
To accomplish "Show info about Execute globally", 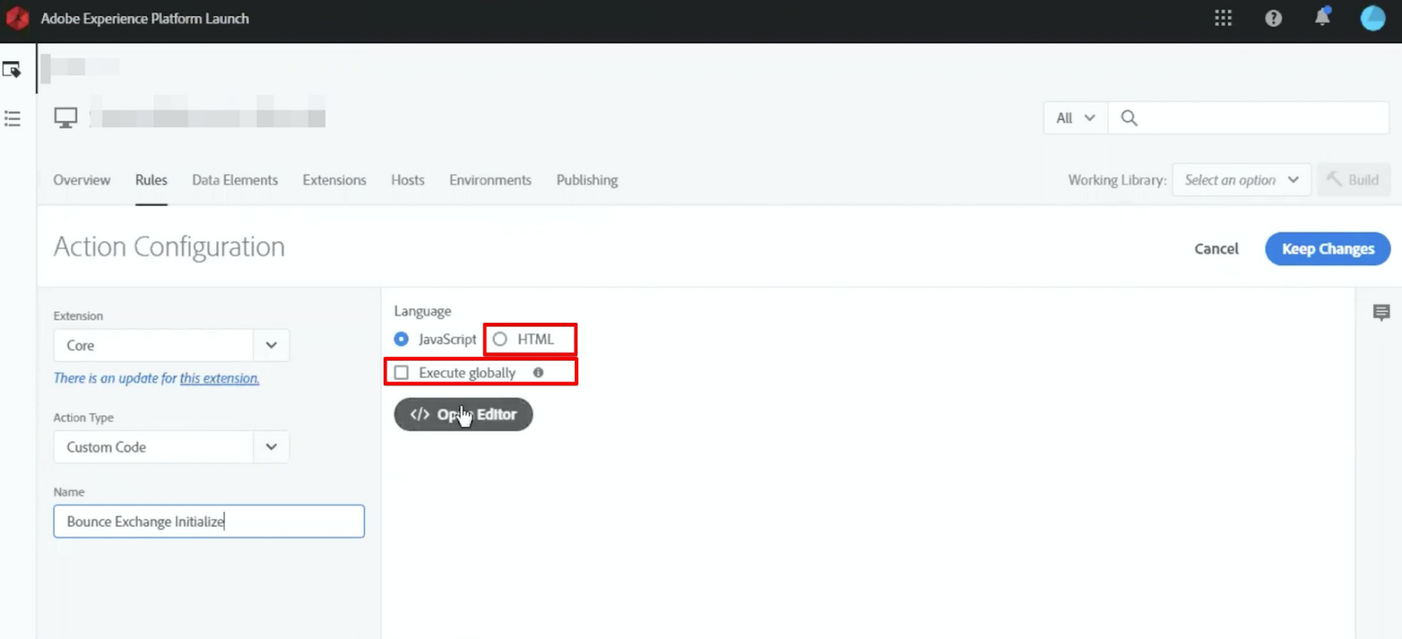I will tap(538, 373).
